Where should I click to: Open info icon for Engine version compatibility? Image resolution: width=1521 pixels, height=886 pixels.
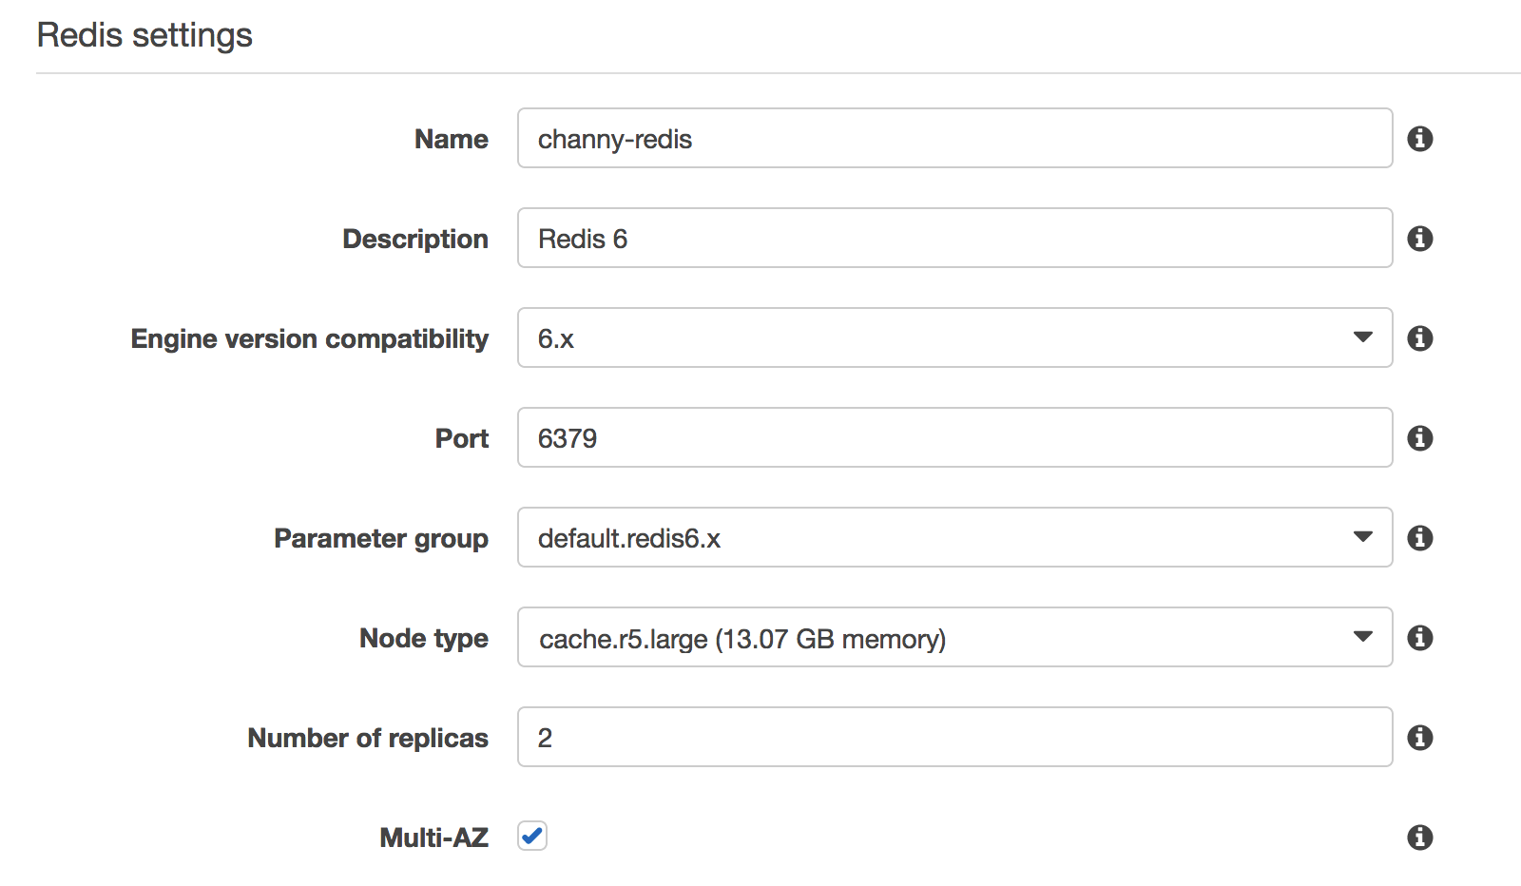coord(1420,338)
